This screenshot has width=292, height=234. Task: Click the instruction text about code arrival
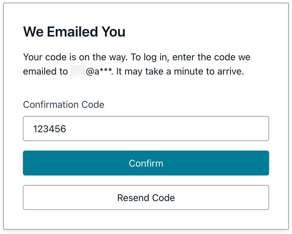137,64
